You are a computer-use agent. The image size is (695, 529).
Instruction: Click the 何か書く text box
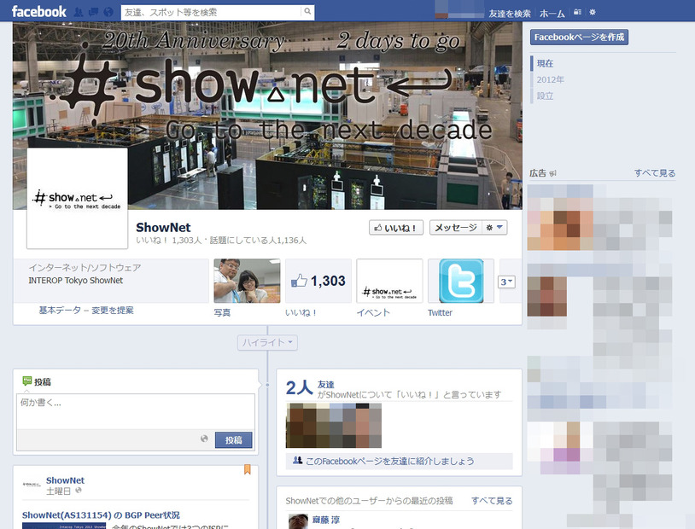[x=136, y=411]
